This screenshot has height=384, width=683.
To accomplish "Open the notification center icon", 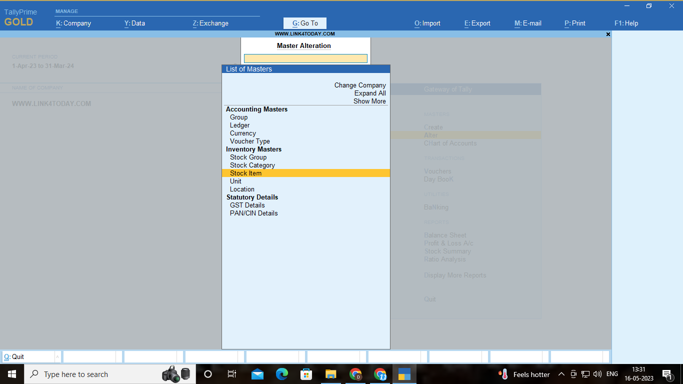I will coord(667,374).
